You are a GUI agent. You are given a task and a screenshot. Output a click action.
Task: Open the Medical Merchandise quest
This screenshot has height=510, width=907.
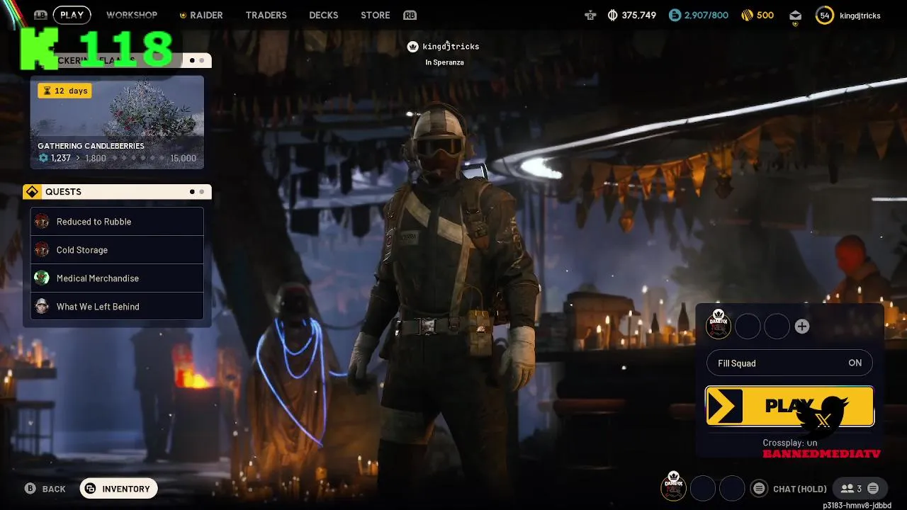click(x=117, y=278)
